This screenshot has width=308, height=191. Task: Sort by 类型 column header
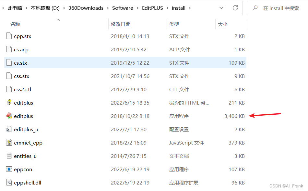pos(174,24)
